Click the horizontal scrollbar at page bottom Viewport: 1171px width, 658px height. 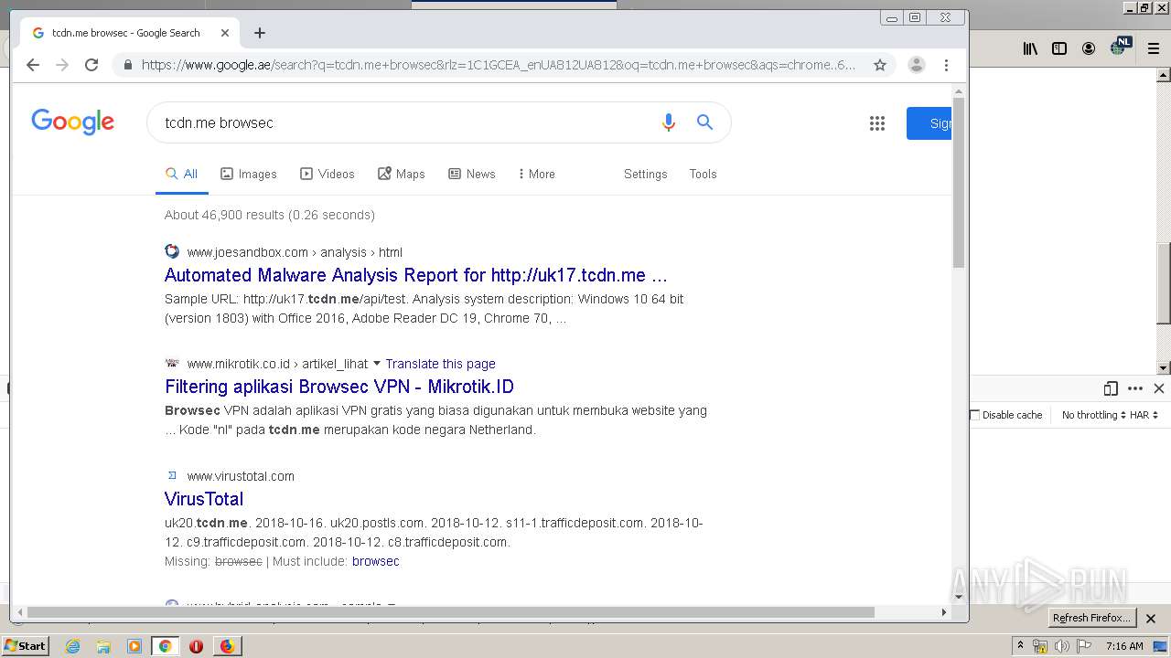click(450, 612)
